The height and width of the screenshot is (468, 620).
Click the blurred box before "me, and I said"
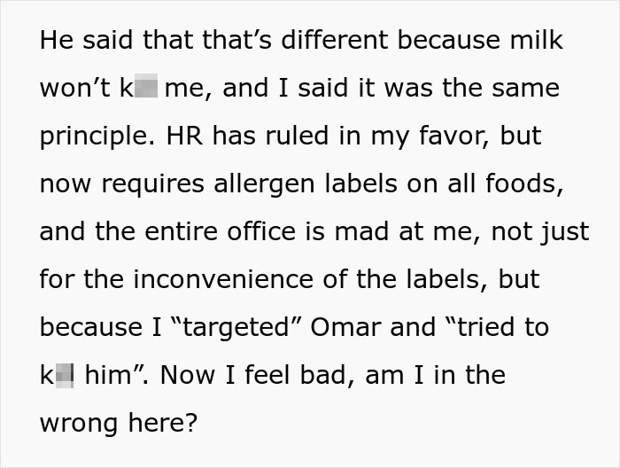click(148, 90)
